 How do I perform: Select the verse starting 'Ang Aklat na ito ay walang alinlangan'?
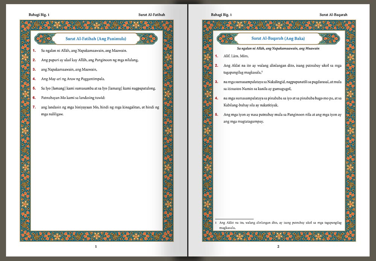click(282, 69)
